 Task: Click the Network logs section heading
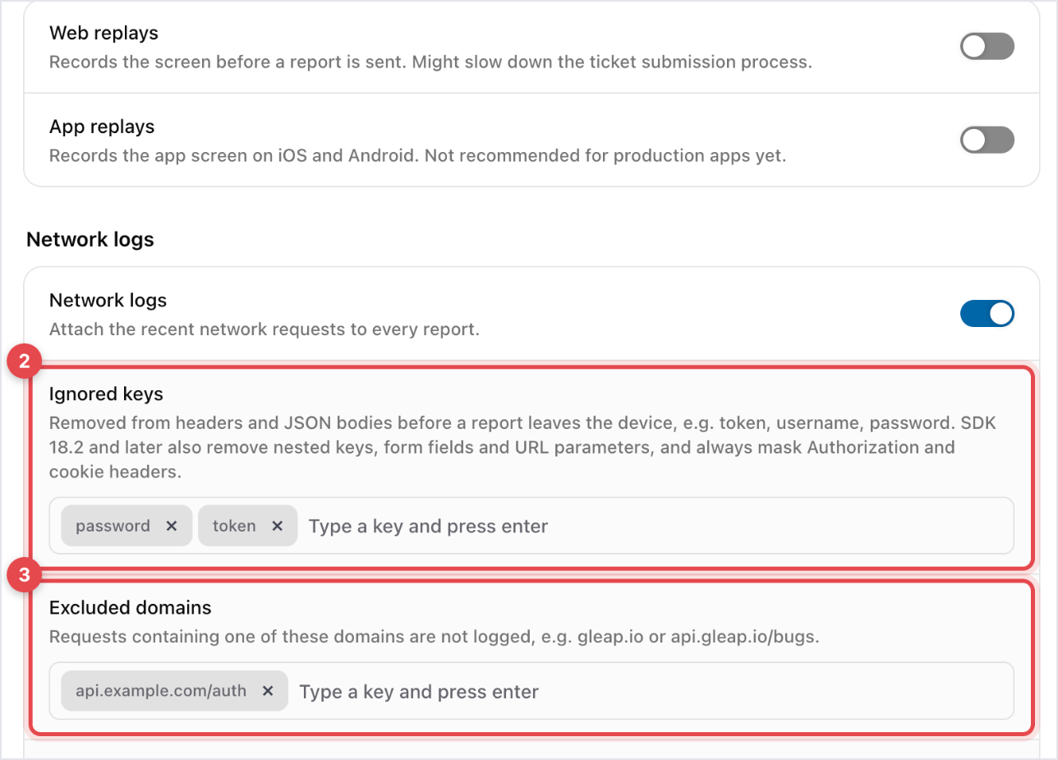click(90, 240)
